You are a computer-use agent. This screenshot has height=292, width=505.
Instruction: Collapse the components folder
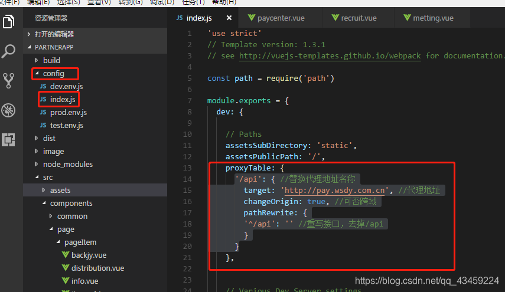[95, 204]
